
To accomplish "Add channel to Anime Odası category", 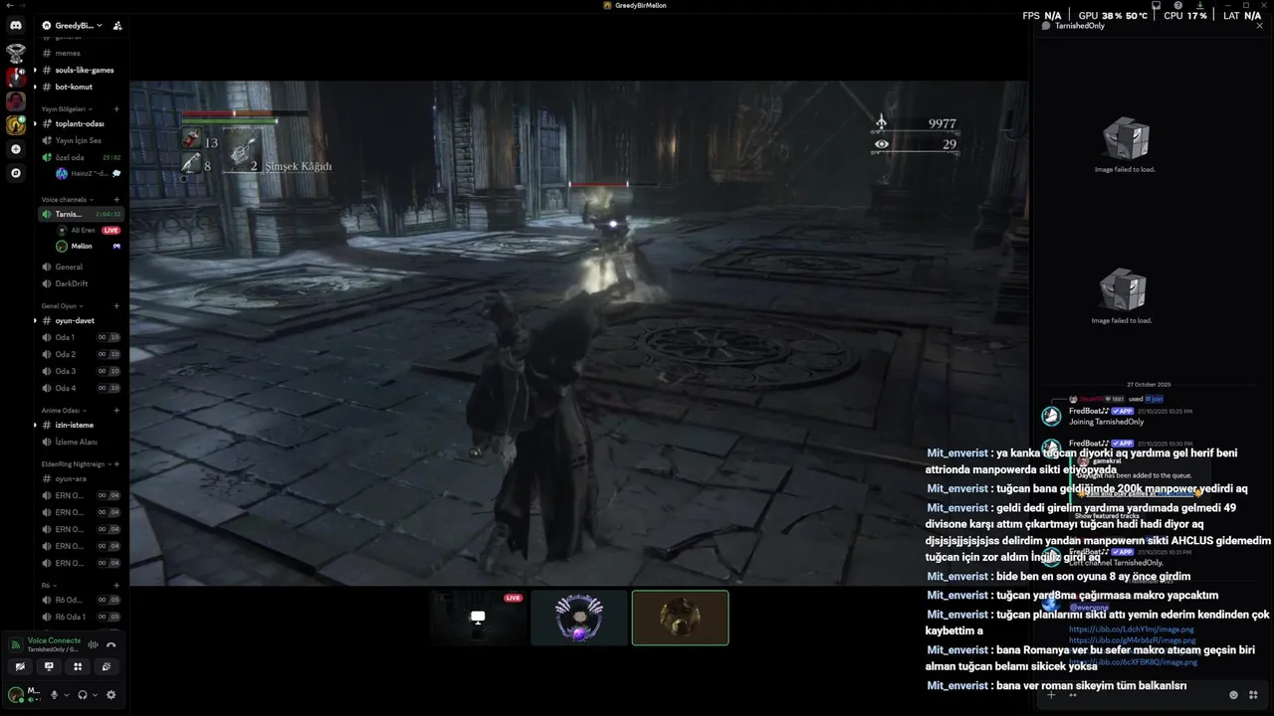I will [x=116, y=411].
